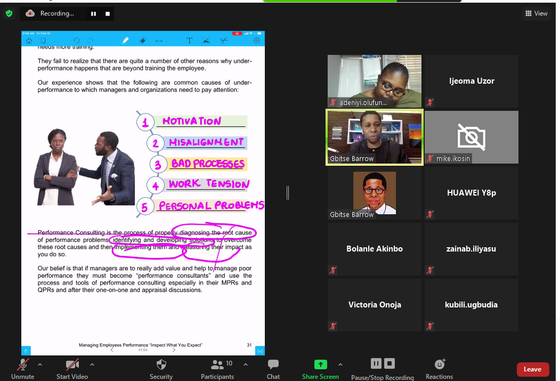Select the pen tool in shared toolbar

click(x=125, y=40)
